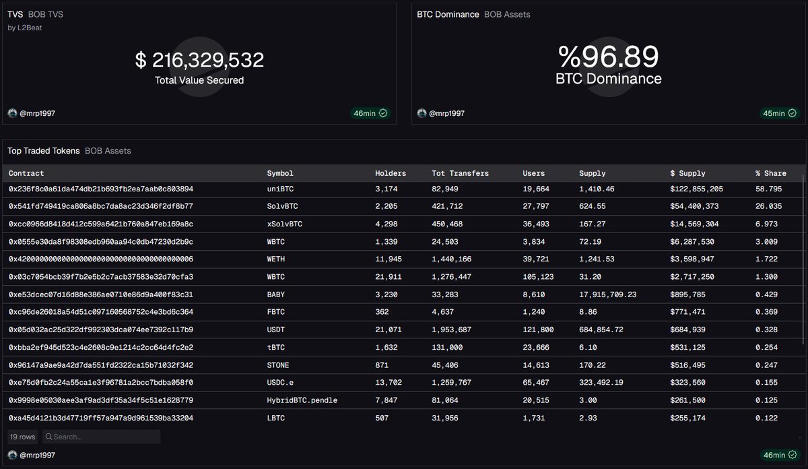Select the 684,854.72 USDT supply value

coord(602,330)
